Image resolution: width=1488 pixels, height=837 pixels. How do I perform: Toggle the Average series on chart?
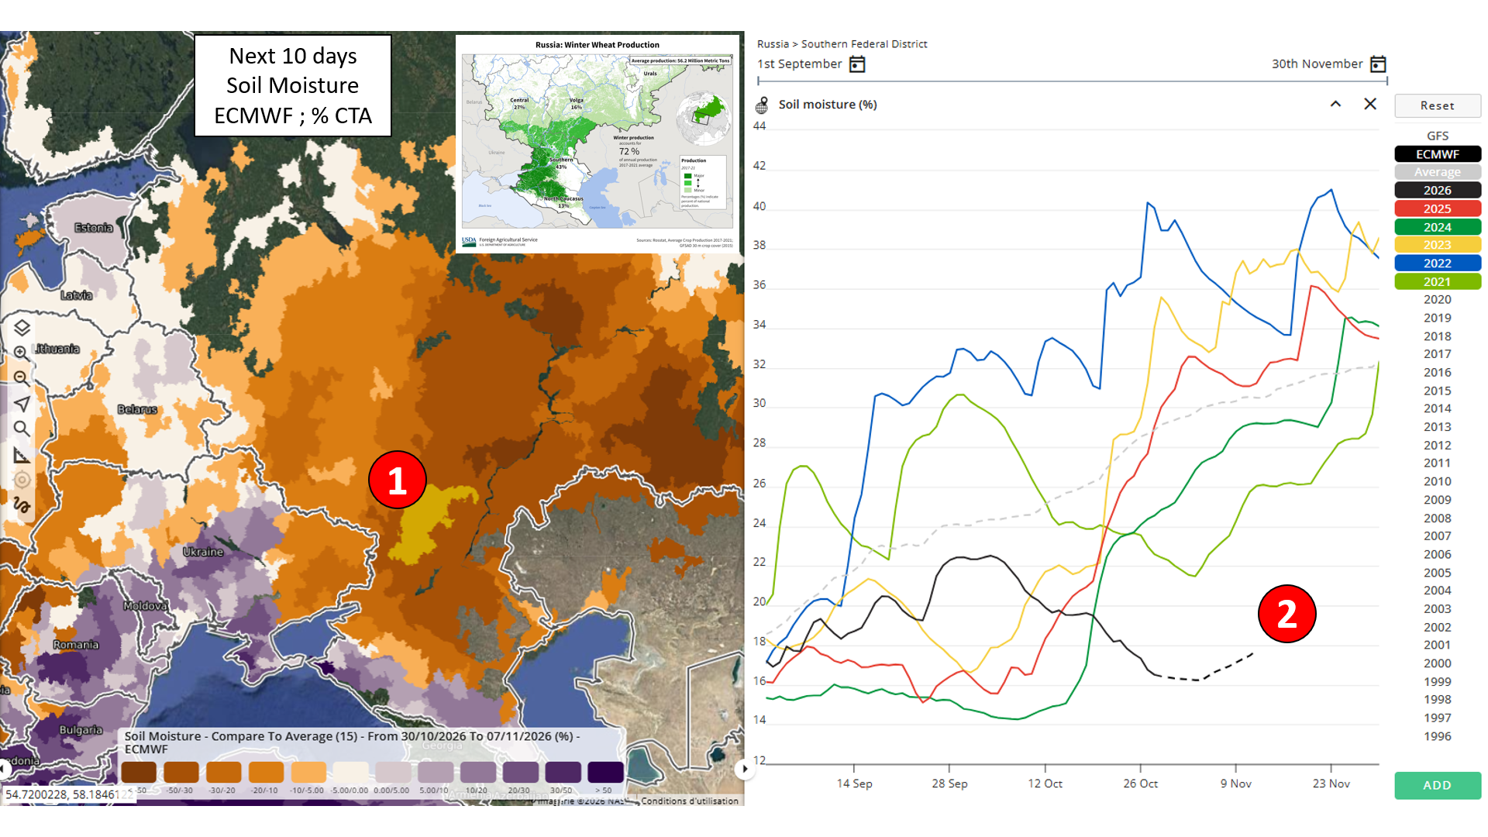click(1438, 172)
